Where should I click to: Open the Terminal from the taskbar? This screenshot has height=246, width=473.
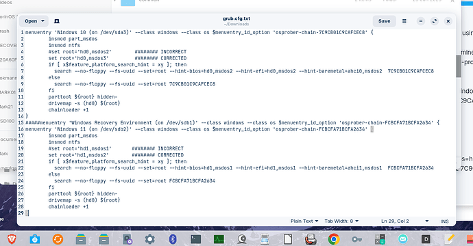coord(196,239)
